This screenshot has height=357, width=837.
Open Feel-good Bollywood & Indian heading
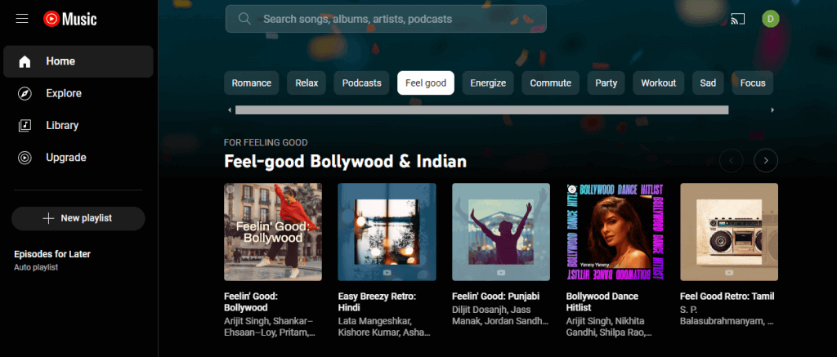tap(346, 161)
